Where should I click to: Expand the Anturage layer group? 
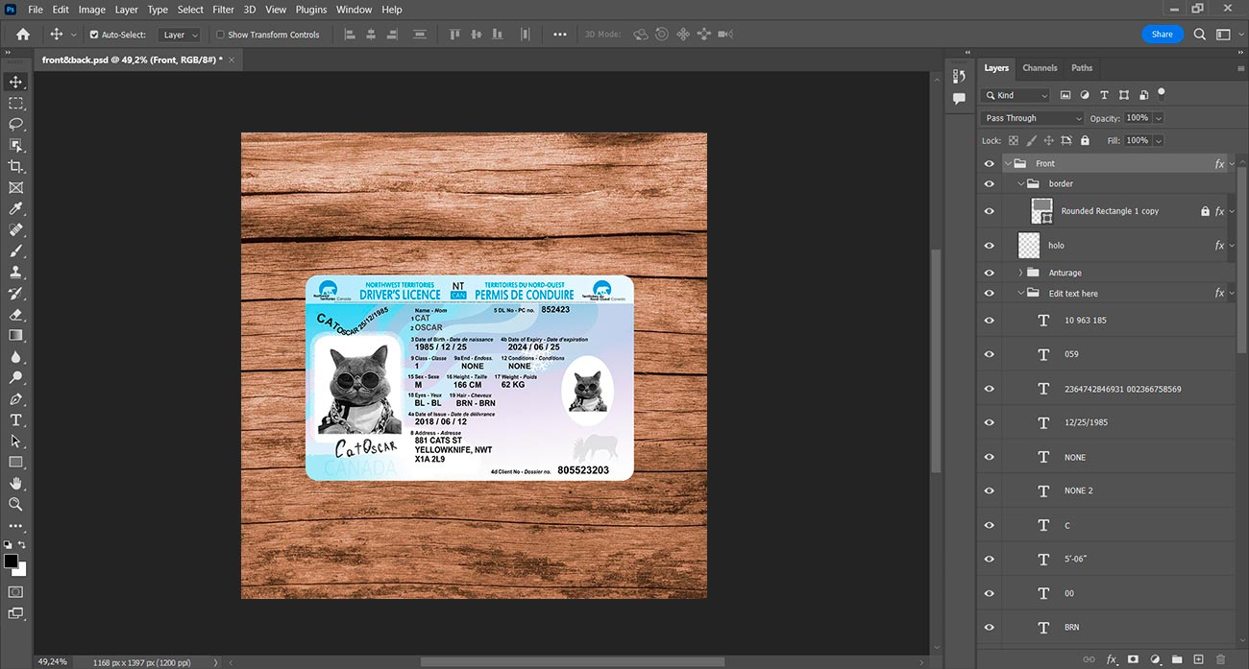click(x=1020, y=273)
